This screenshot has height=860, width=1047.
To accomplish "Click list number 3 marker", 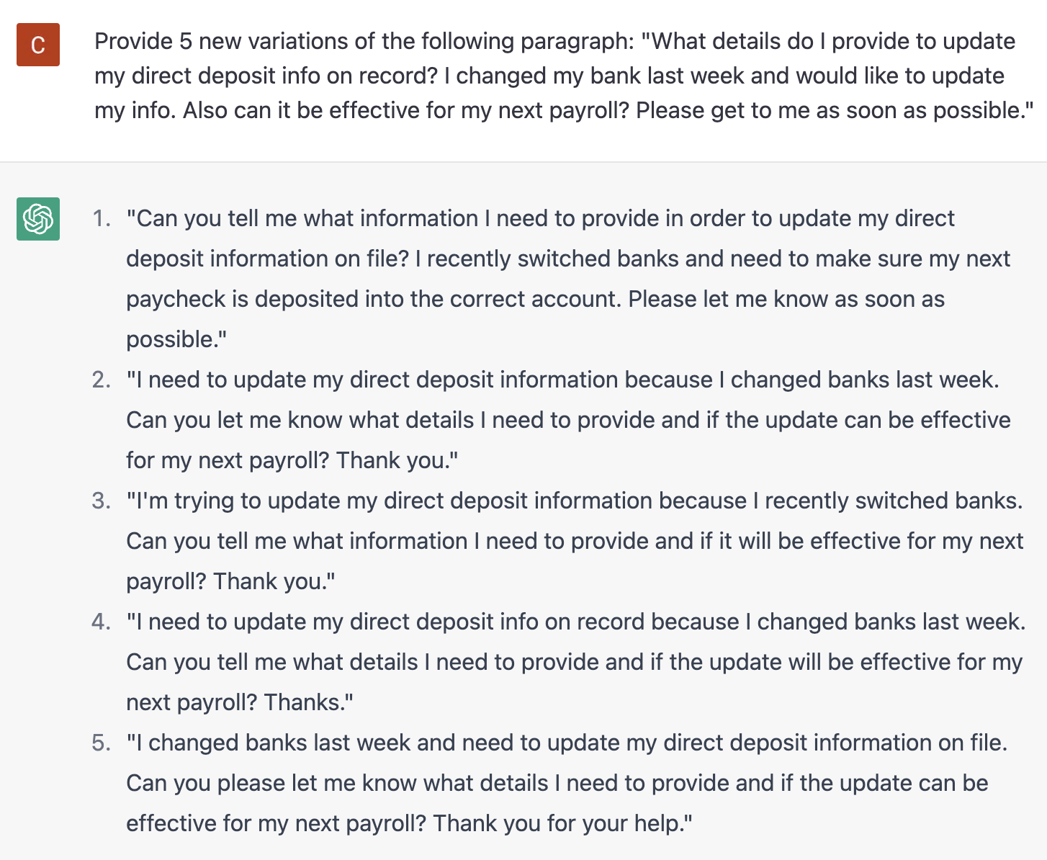I will (x=102, y=501).
